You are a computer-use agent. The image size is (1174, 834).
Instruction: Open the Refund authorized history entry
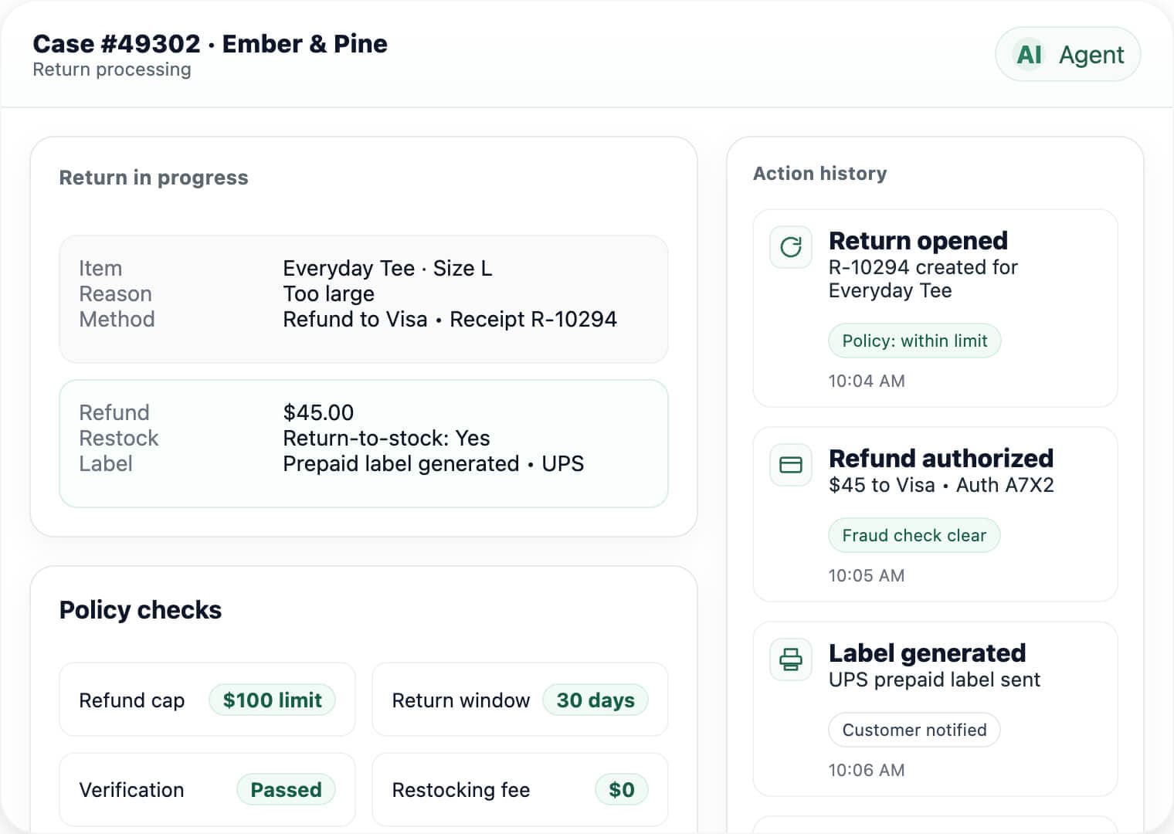pyautogui.click(x=935, y=514)
